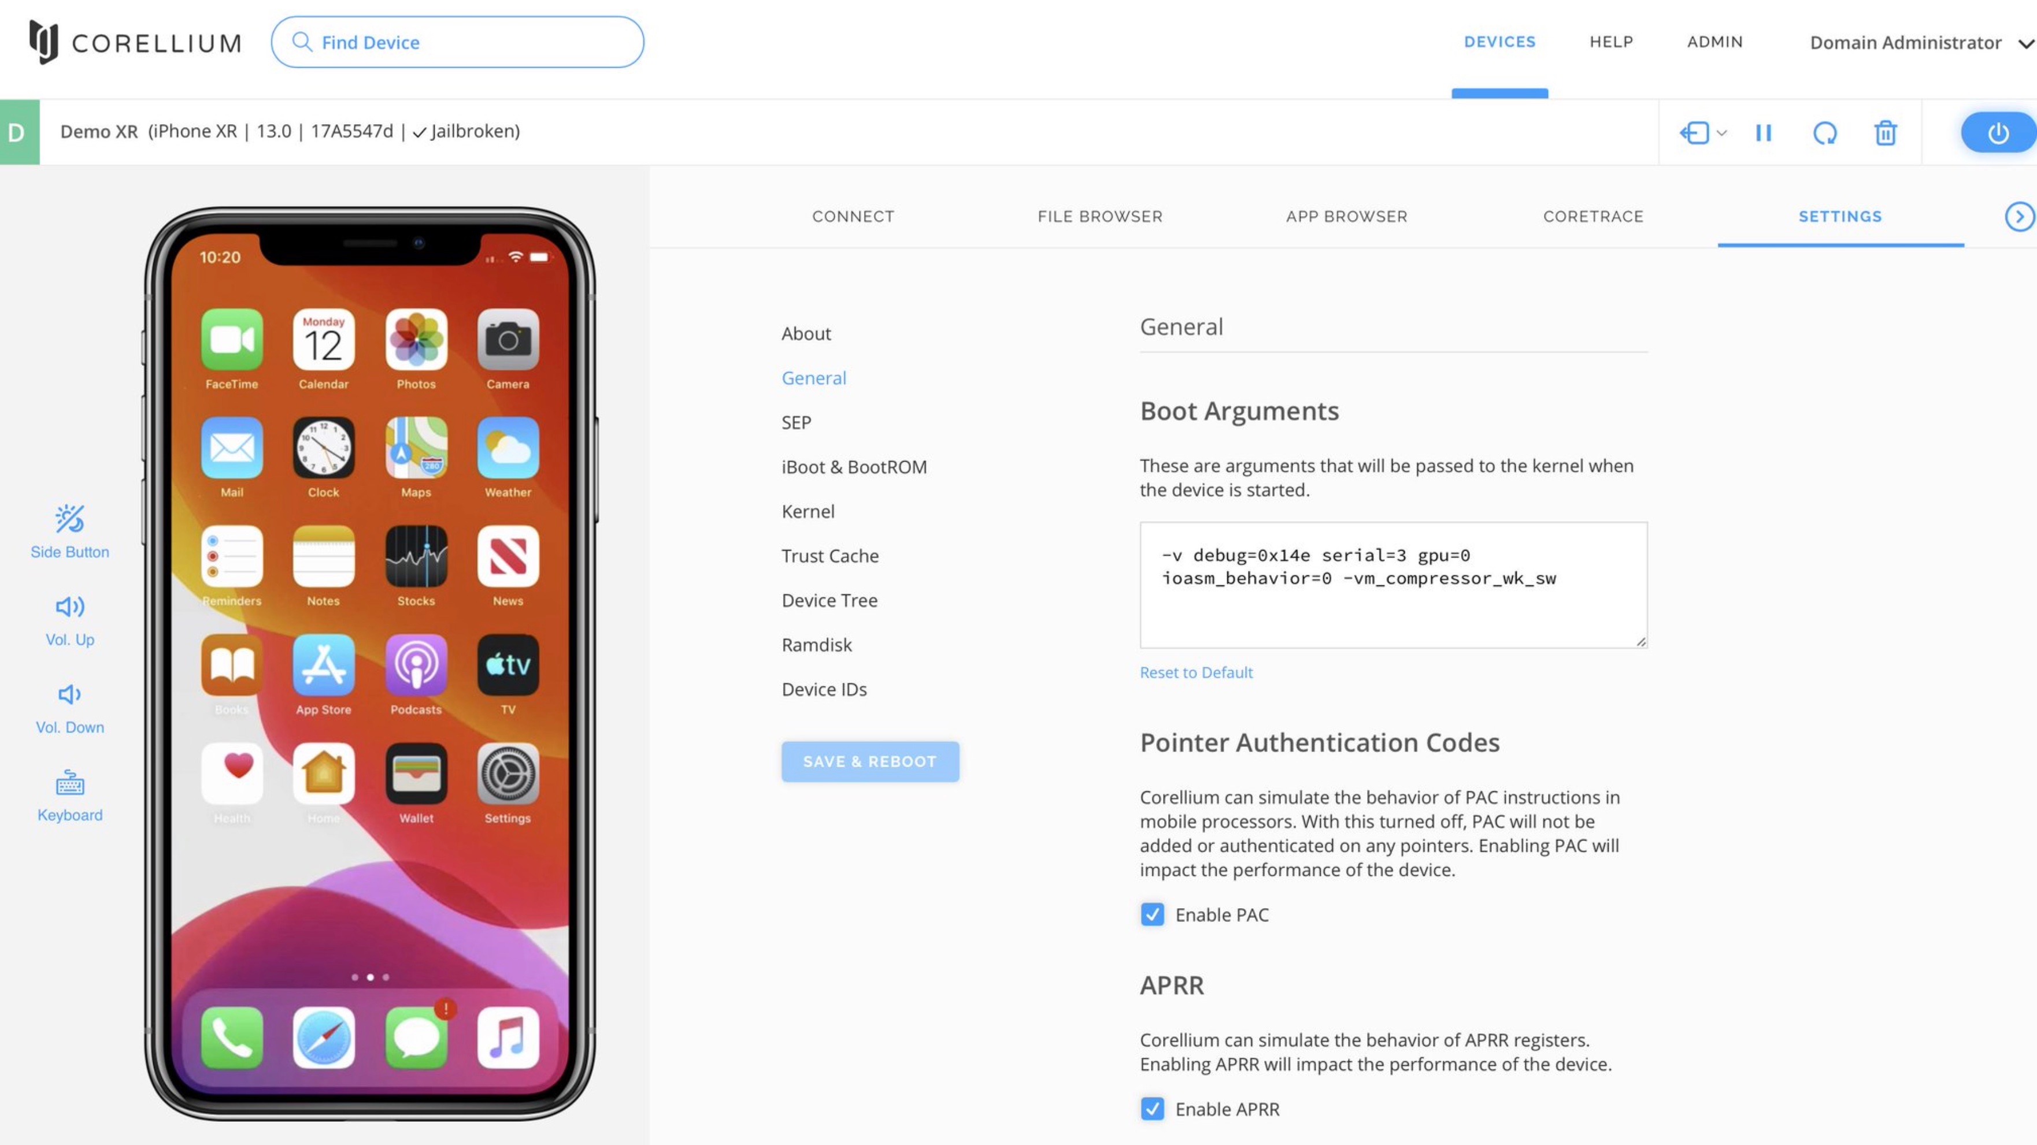Click the power button icon

[1998, 131]
